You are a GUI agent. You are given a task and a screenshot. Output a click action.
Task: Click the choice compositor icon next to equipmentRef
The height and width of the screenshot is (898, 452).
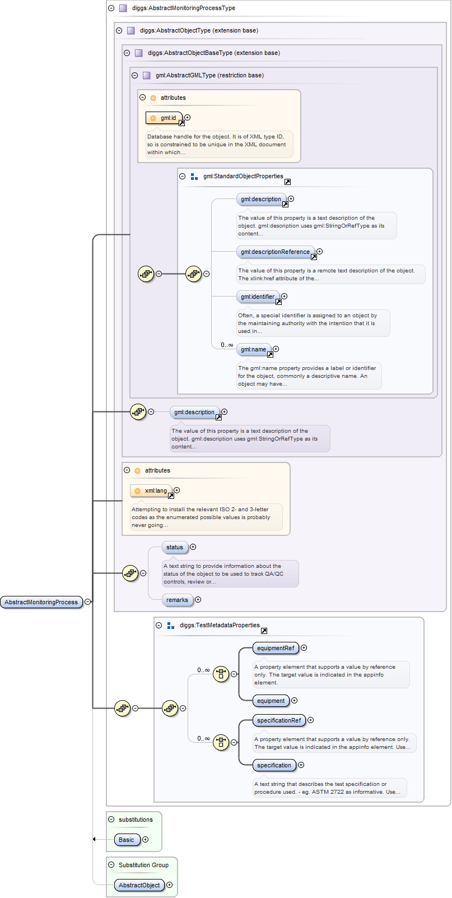tap(221, 674)
